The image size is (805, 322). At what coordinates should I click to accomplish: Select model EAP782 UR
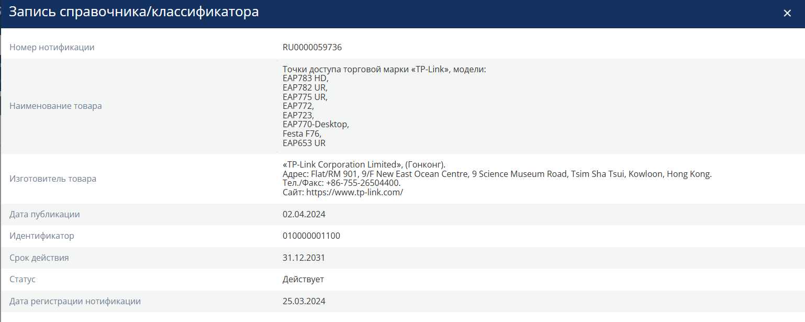305,88
